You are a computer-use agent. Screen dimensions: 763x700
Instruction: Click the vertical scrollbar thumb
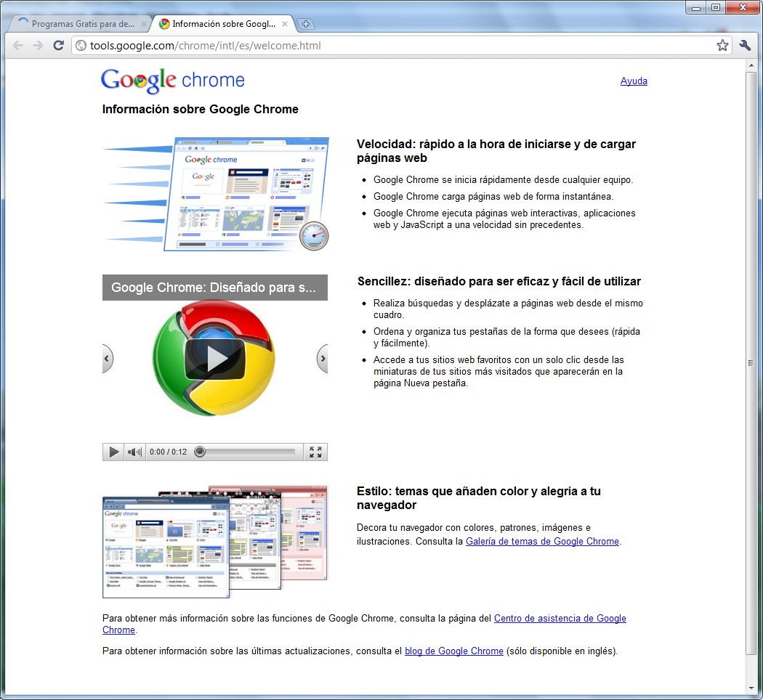click(751, 363)
